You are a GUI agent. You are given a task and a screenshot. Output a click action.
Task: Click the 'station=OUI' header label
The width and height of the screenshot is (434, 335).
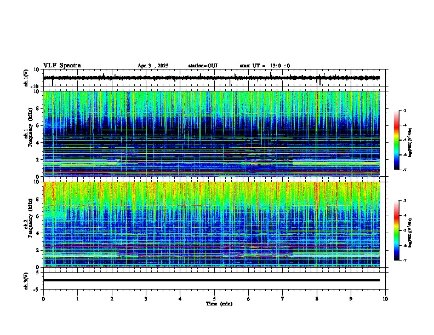(x=203, y=66)
